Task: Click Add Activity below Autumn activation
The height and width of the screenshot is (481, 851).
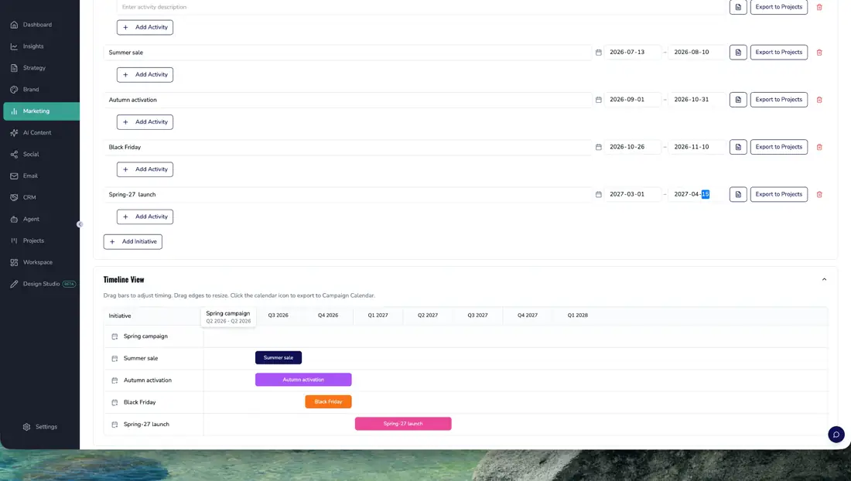Action: [145, 122]
